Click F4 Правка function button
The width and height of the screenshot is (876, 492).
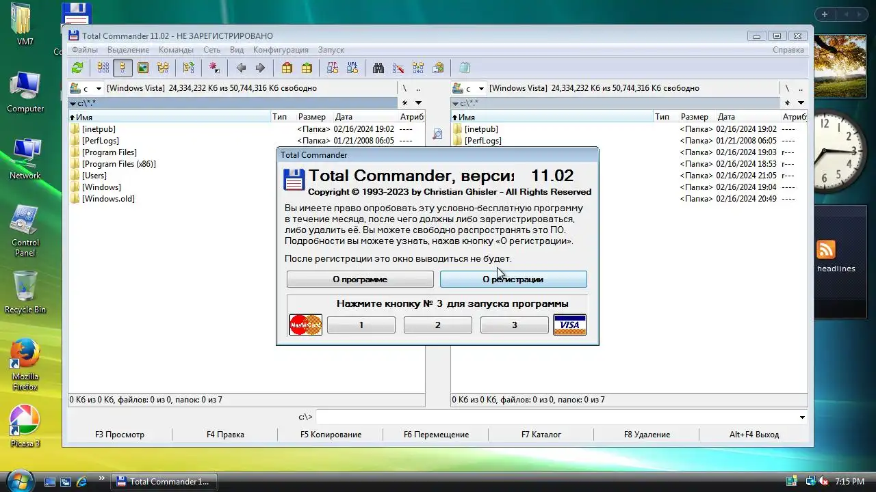coord(225,435)
